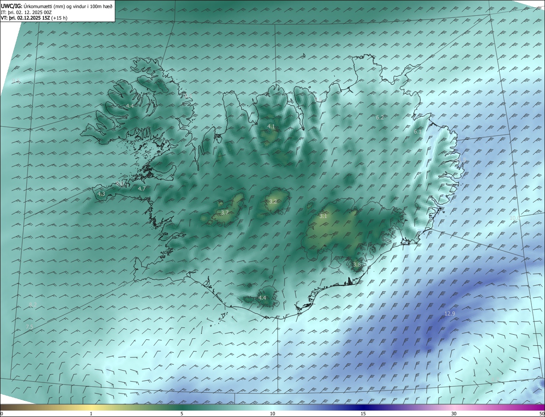Click the 4.1 value label on the map

[271, 127]
